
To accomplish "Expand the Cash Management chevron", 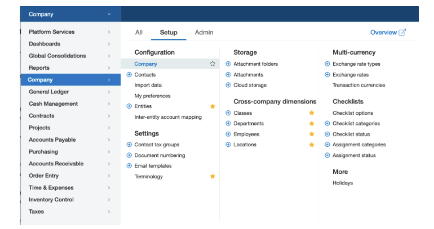I will coord(109,104).
